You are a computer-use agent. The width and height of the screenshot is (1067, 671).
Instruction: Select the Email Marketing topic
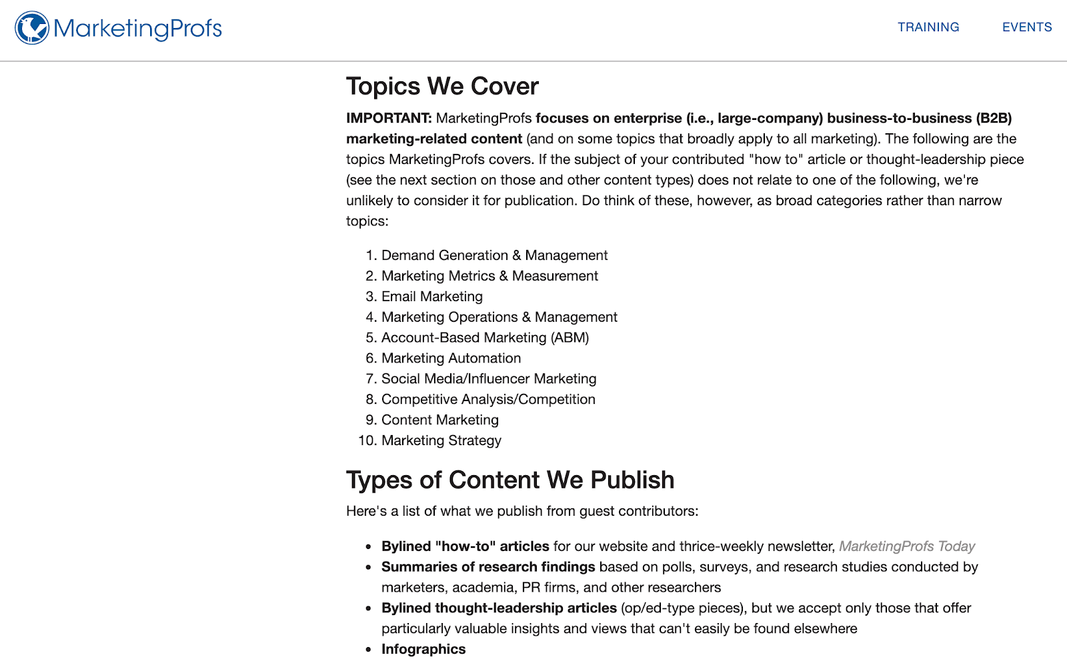click(x=432, y=296)
